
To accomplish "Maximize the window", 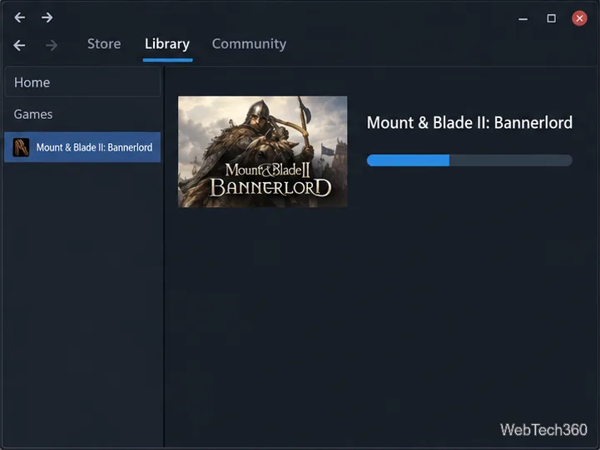I will click(x=552, y=18).
